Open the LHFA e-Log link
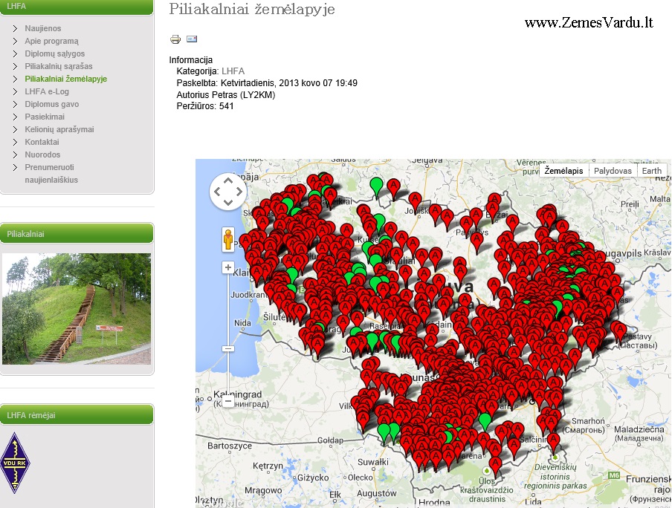This screenshot has width=672, height=508. 47,91
